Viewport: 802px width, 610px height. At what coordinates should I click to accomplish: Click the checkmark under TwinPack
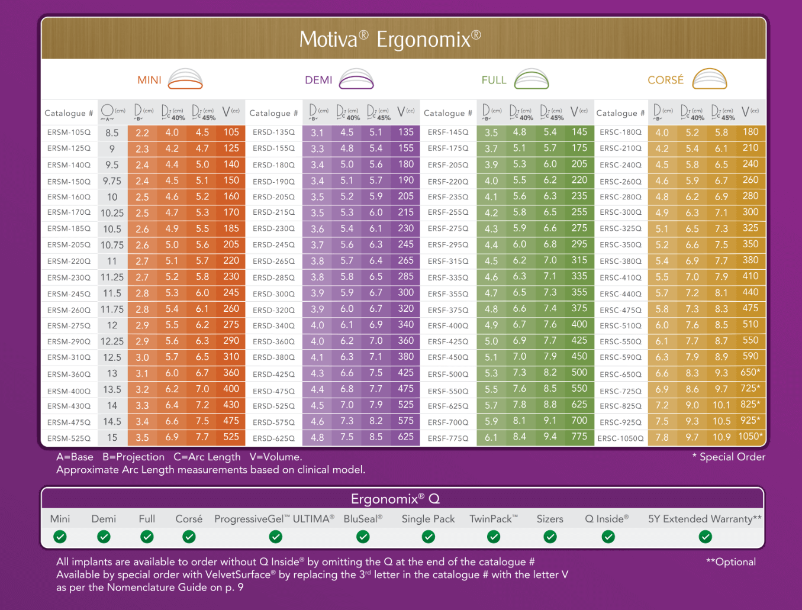point(494,537)
